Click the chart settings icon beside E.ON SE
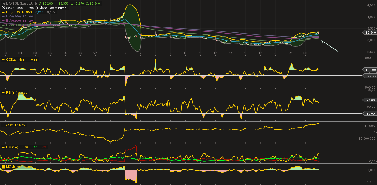 [x=3, y=3]
